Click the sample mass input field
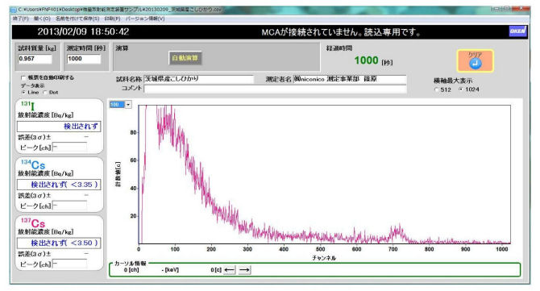This screenshot has height=291, width=540. (35, 59)
